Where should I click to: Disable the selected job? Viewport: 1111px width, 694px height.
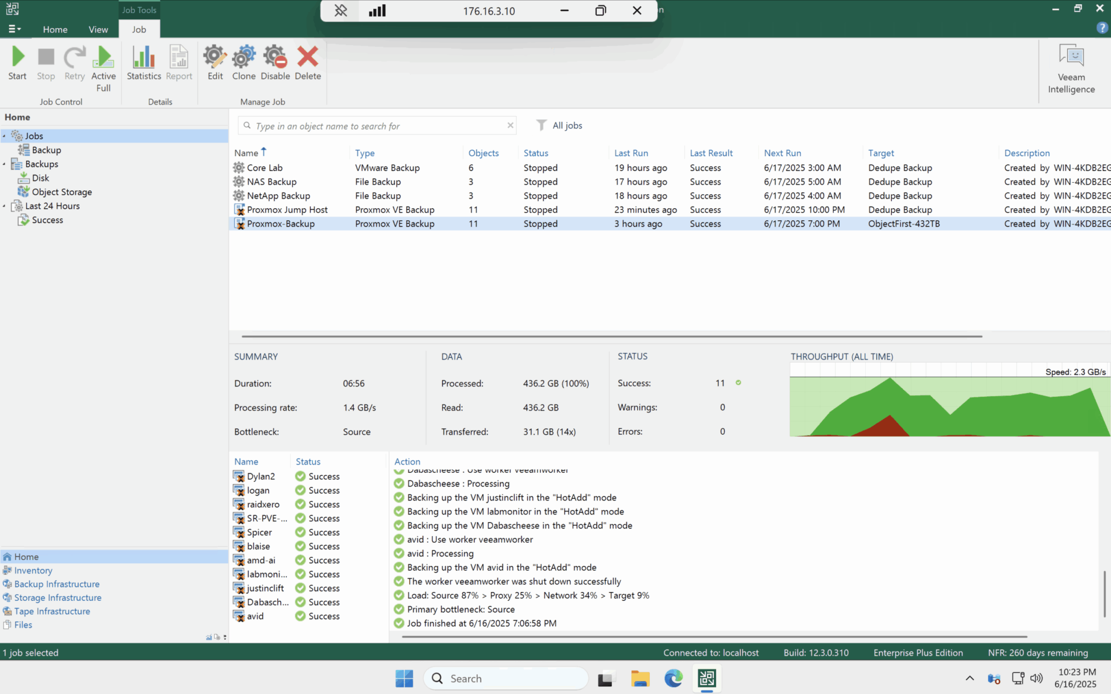coord(275,63)
